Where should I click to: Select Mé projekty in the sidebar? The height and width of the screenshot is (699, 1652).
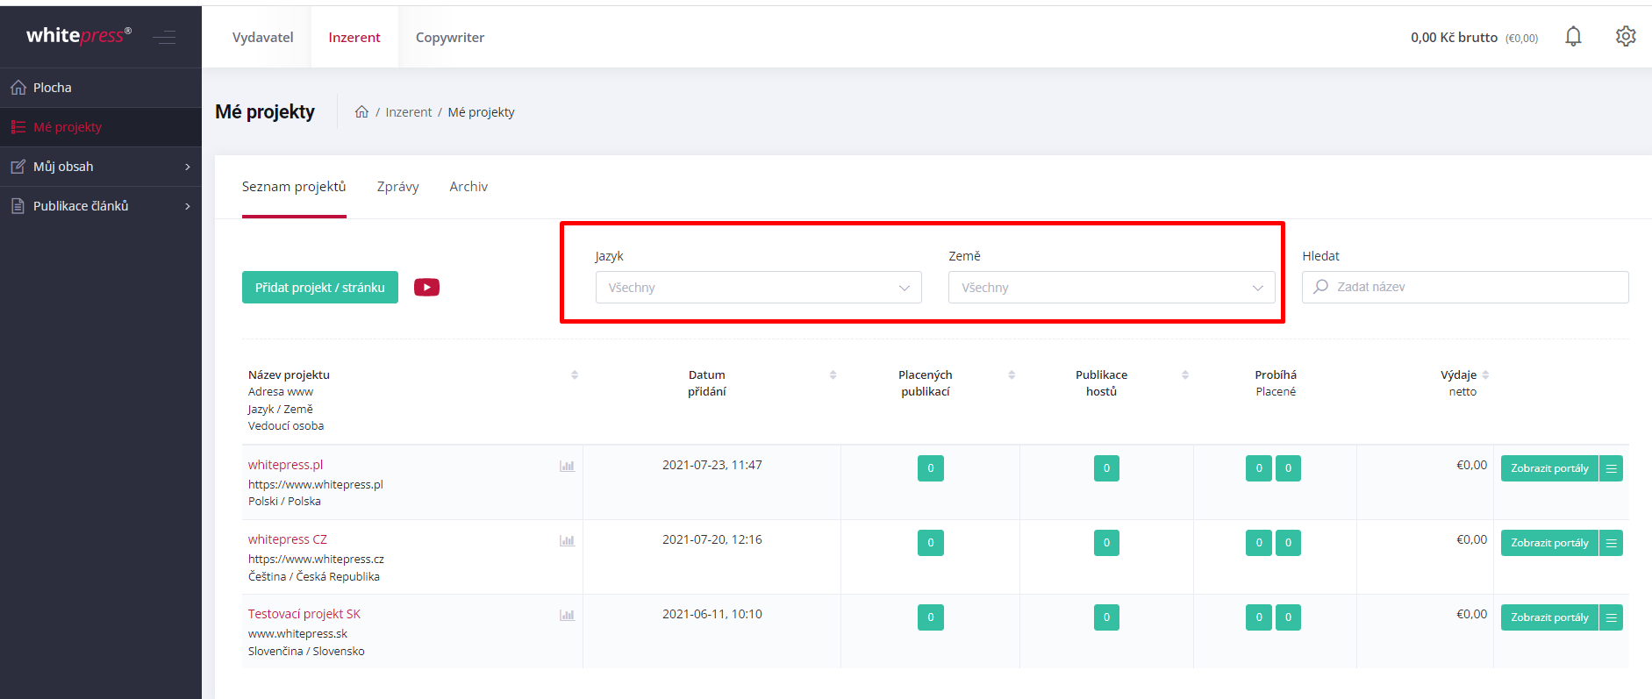click(101, 127)
